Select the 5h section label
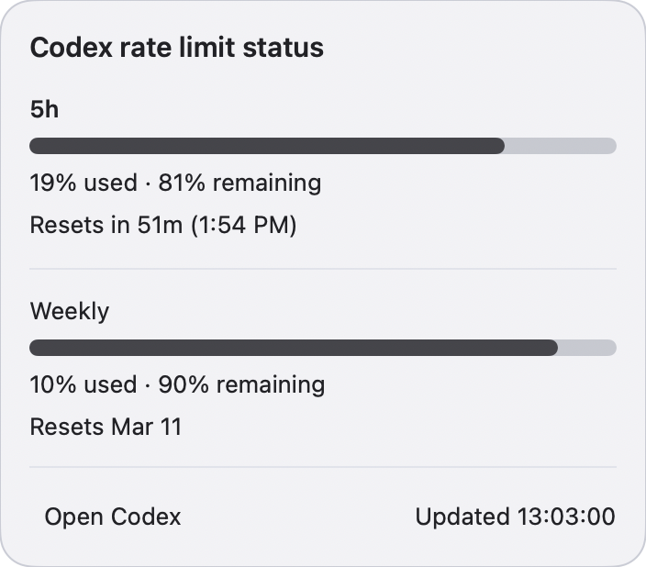 [44, 109]
